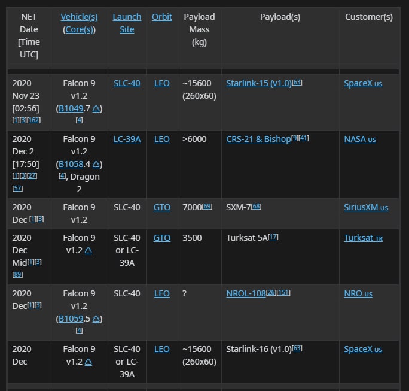Image resolution: width=409 pixels, height=391 pixels.
Task: Open GTO link in the Turksat 5A row
Action: click(x=162, y=238)
